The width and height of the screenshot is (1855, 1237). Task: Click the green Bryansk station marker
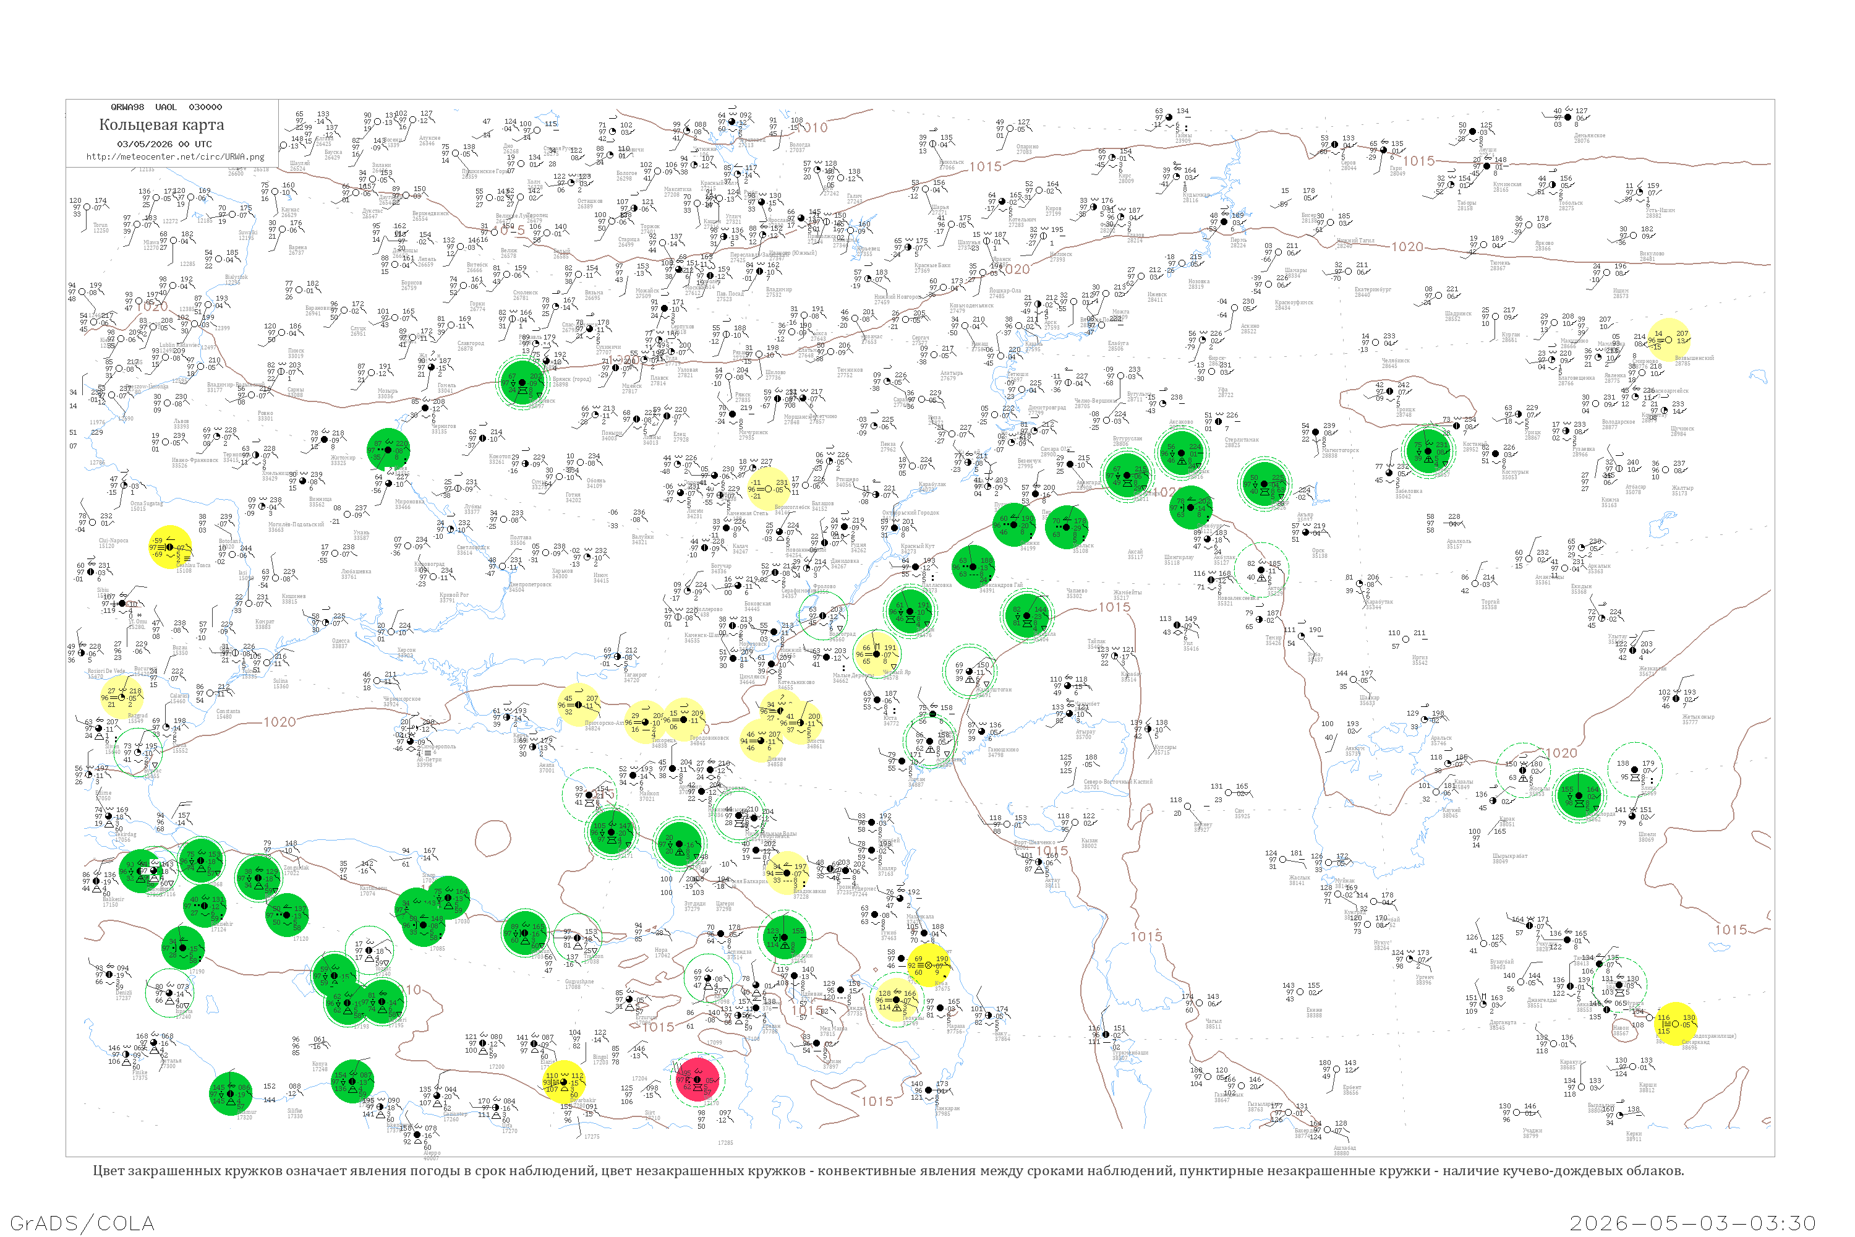[x=522, y=383]
